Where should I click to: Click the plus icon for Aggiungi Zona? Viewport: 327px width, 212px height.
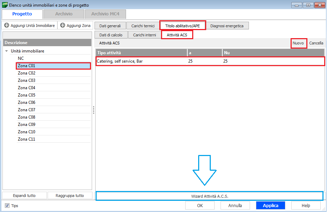(63, 26)
